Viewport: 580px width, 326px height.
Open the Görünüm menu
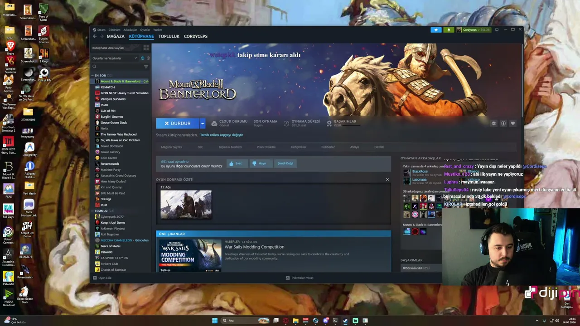114,30
